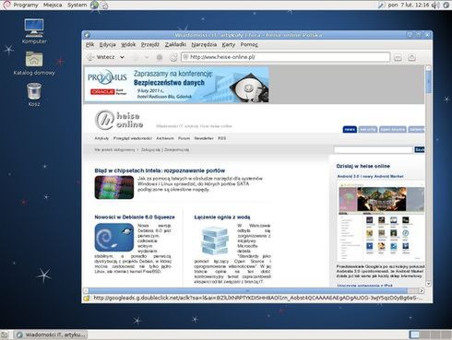Image resolution: width=452 pixels, height=340 pixels.
Task: Click the Debian logo on the top panel
Action: tap(6, 5)
